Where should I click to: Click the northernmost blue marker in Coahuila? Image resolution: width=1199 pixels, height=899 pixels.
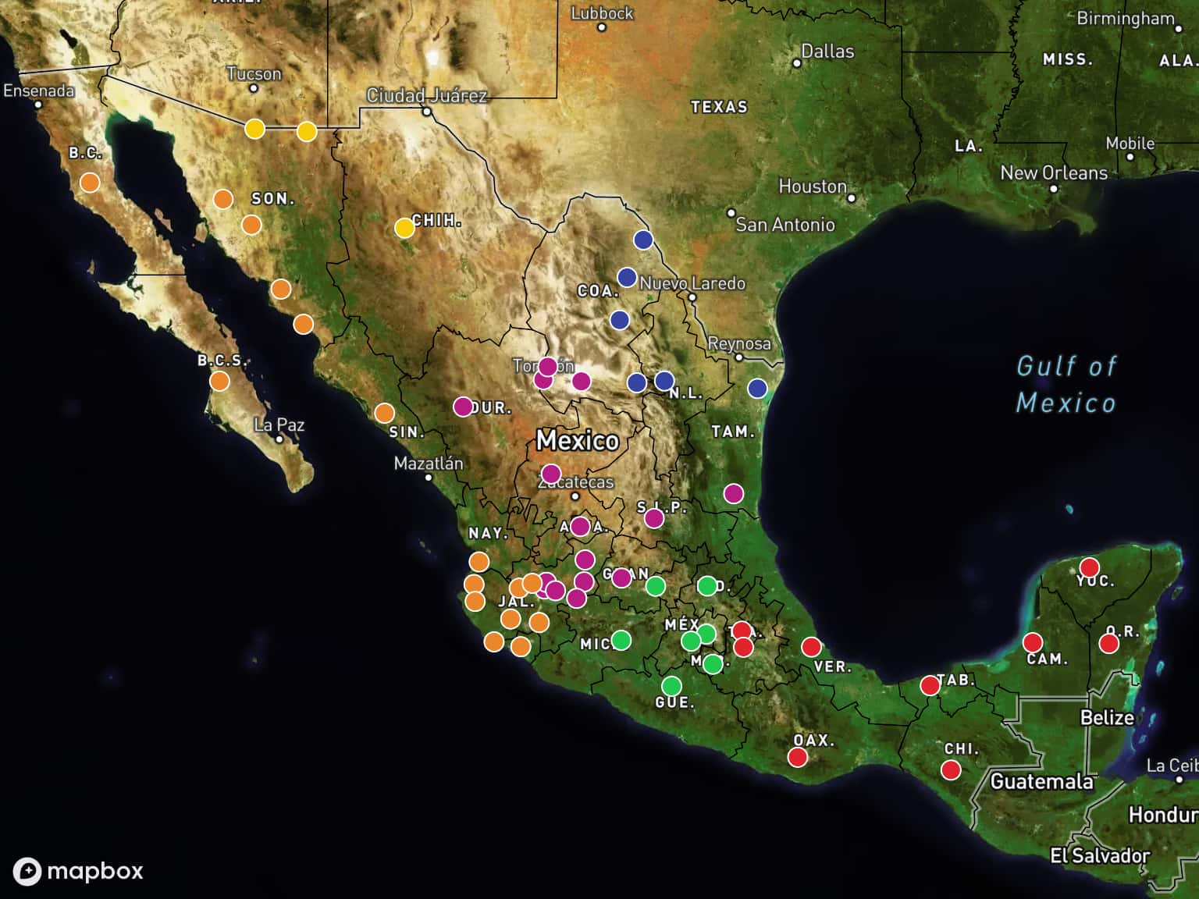pos(643,240)
